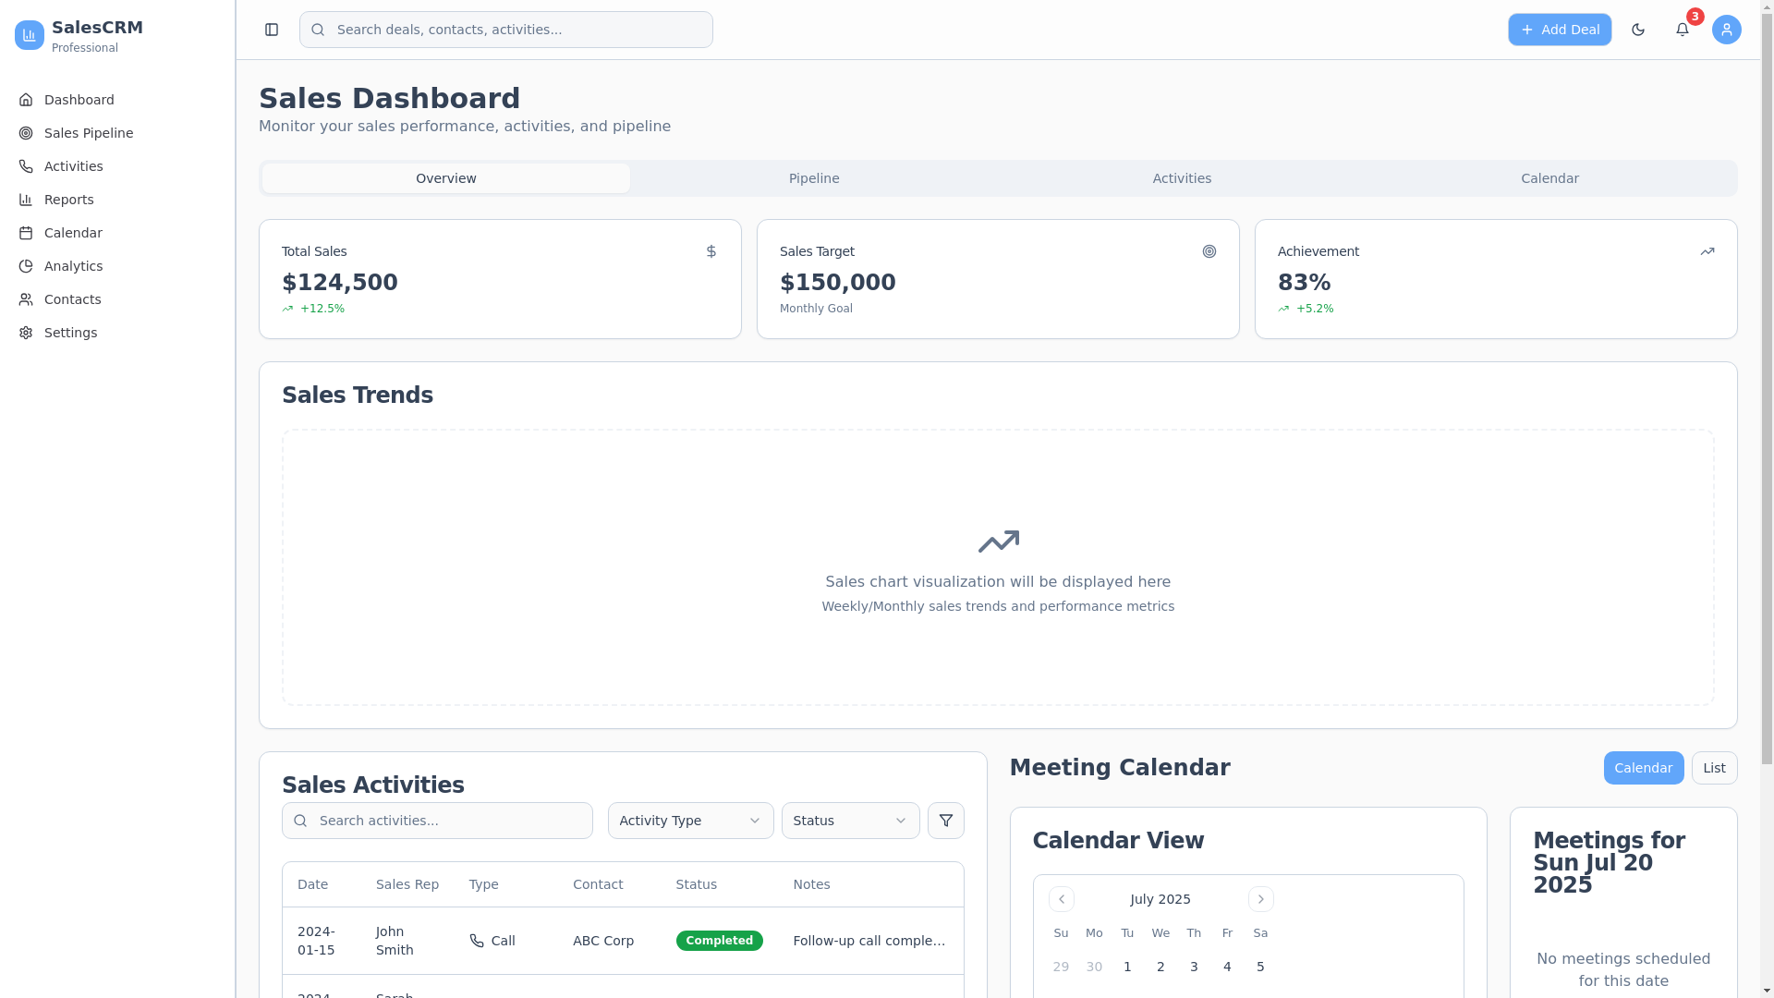Screen dimensions: 1774x998
Task: Click the Contacts people icon
Action: (26, 299)
